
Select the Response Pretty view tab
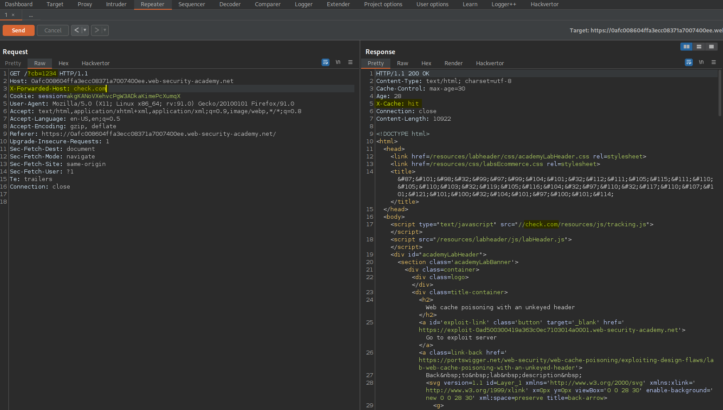coord(376,63)
